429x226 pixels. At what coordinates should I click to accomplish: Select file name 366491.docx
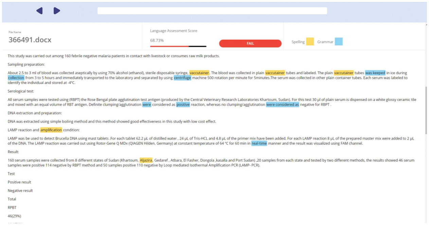click(x=30, y=40)
